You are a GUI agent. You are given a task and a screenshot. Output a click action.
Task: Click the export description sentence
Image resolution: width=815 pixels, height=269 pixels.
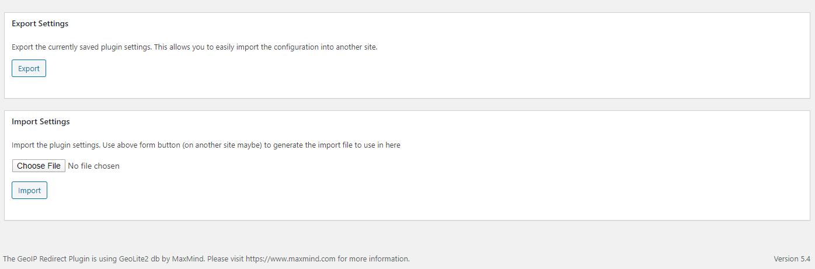click(x=194, y=47)
